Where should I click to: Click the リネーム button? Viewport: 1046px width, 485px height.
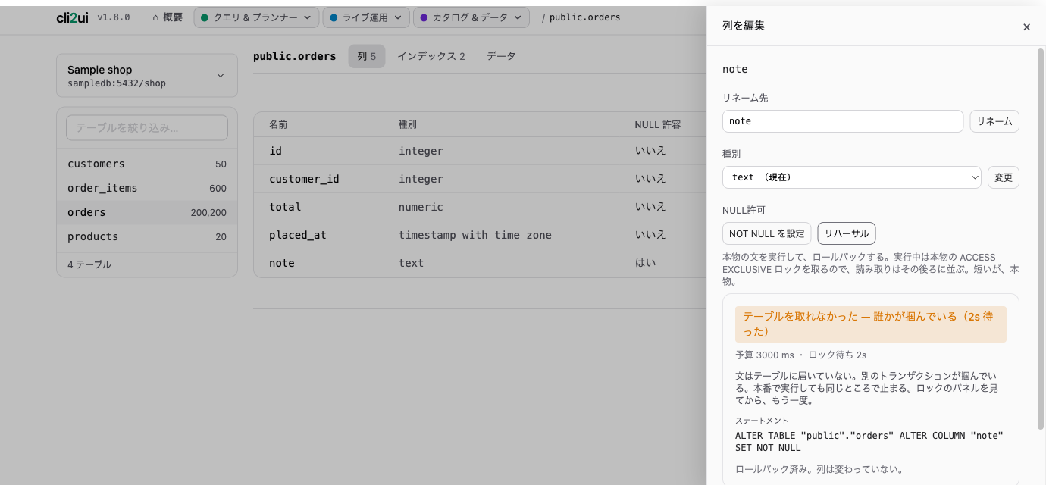point(994,121)
